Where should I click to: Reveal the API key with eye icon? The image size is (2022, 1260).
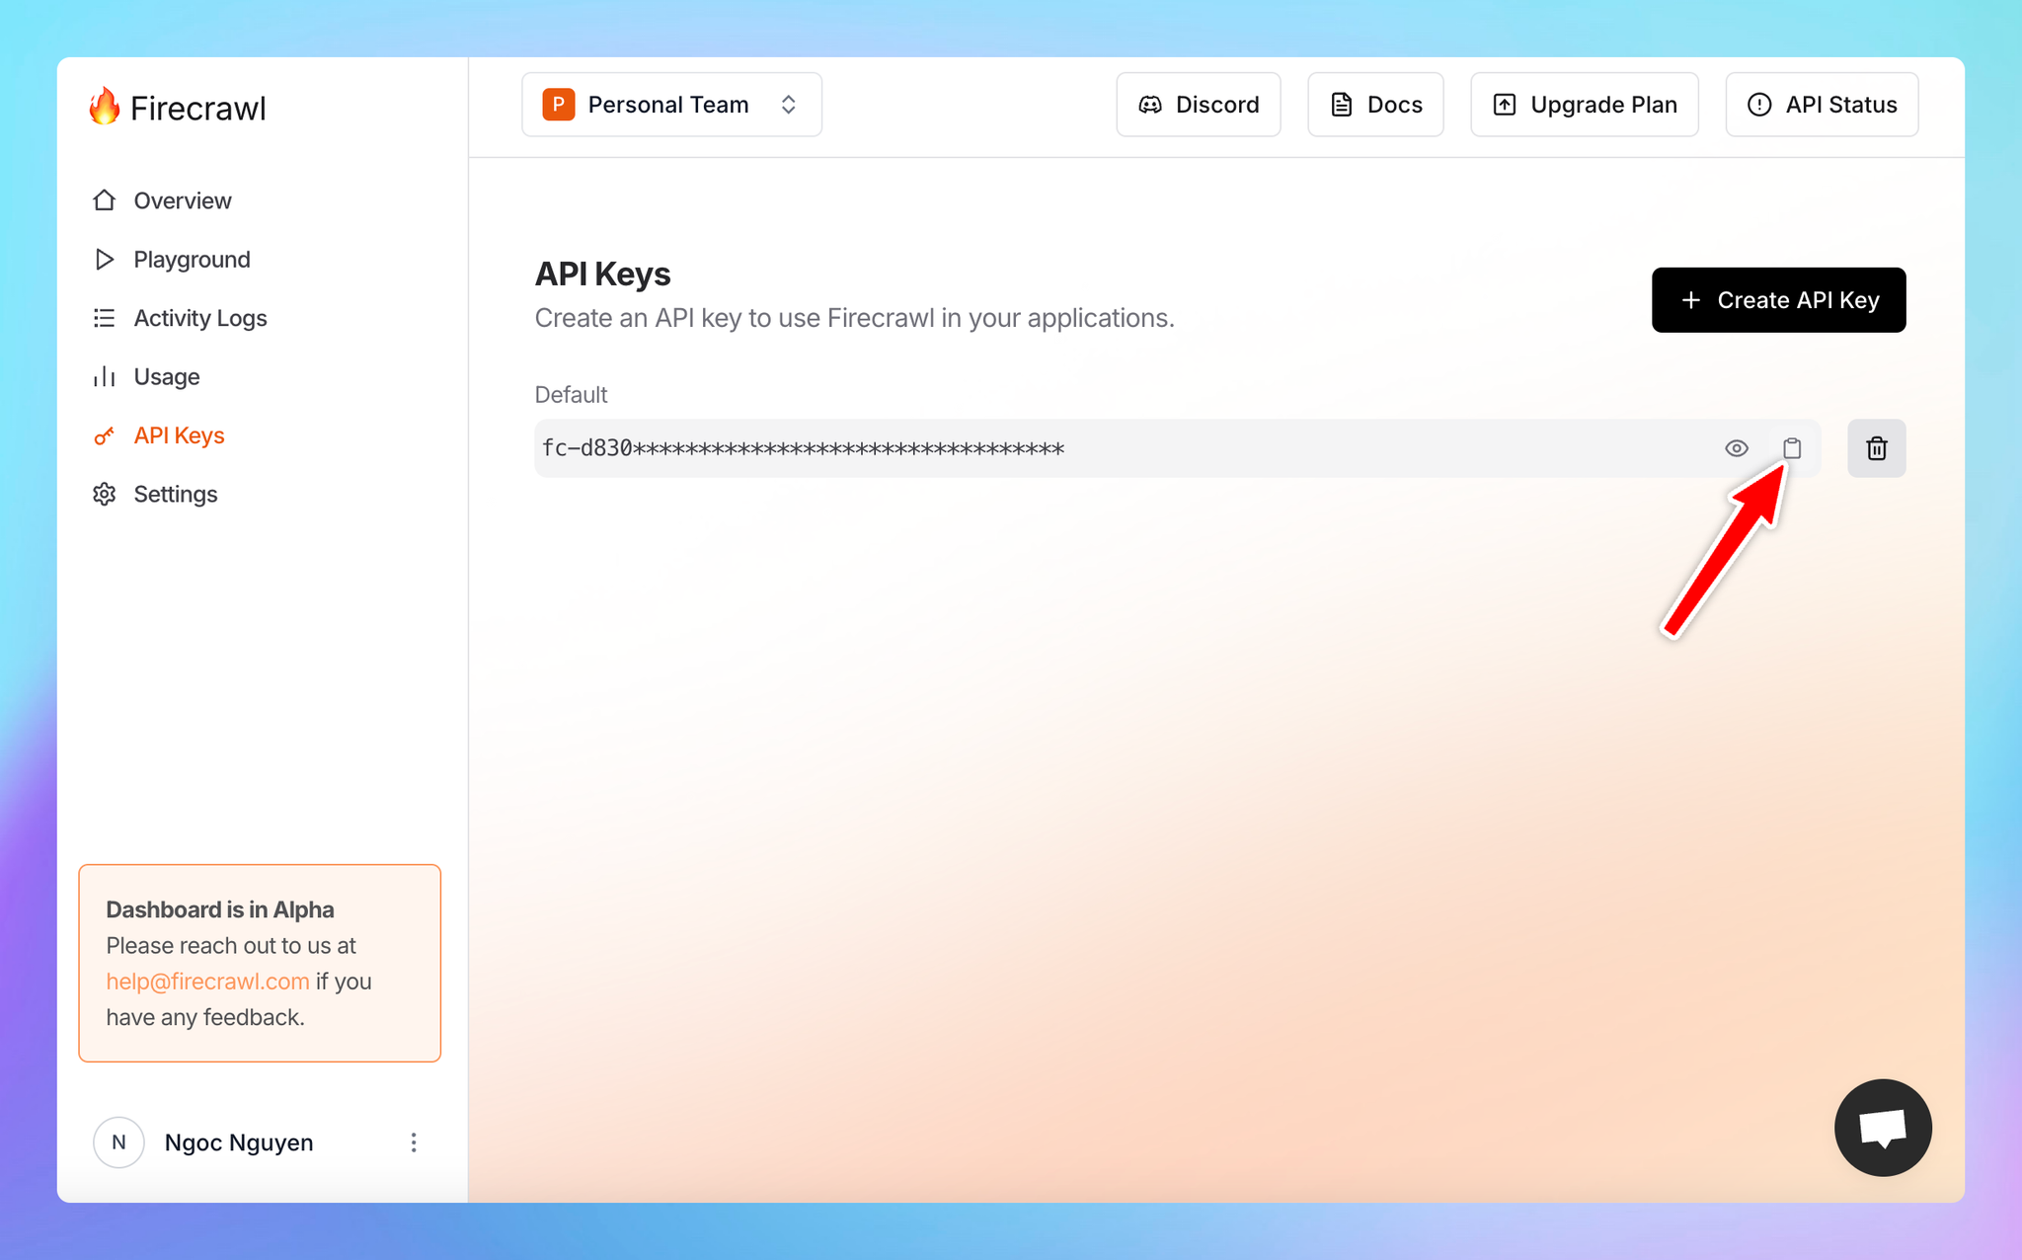coord(1736,448)
